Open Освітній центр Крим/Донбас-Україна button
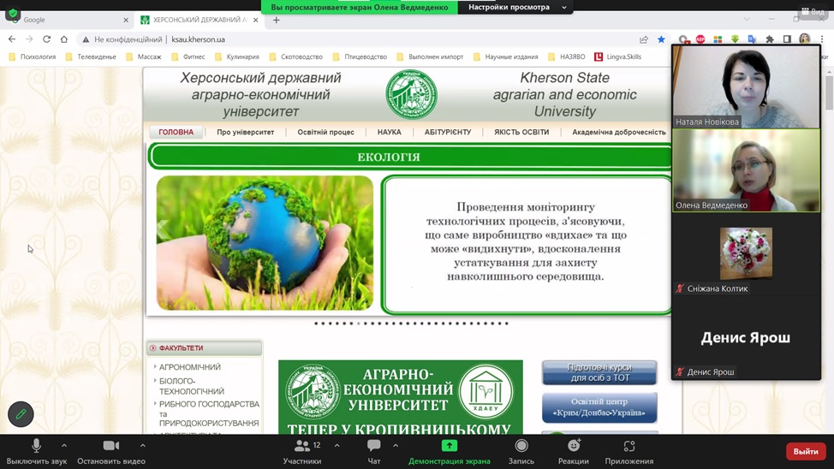 click(599, 407)
